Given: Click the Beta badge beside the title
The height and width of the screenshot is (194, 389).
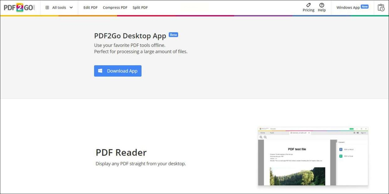Looking at the screenshot, I should [x=173, y=35].
